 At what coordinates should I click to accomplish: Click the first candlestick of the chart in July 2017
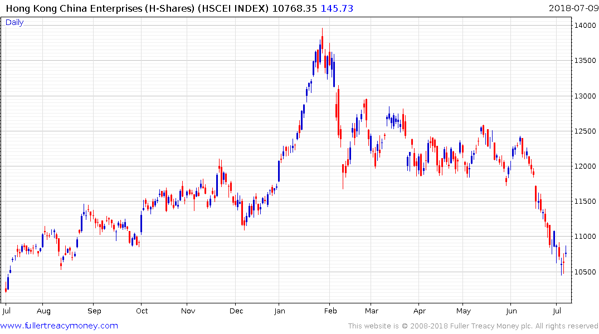click(6, 288)
